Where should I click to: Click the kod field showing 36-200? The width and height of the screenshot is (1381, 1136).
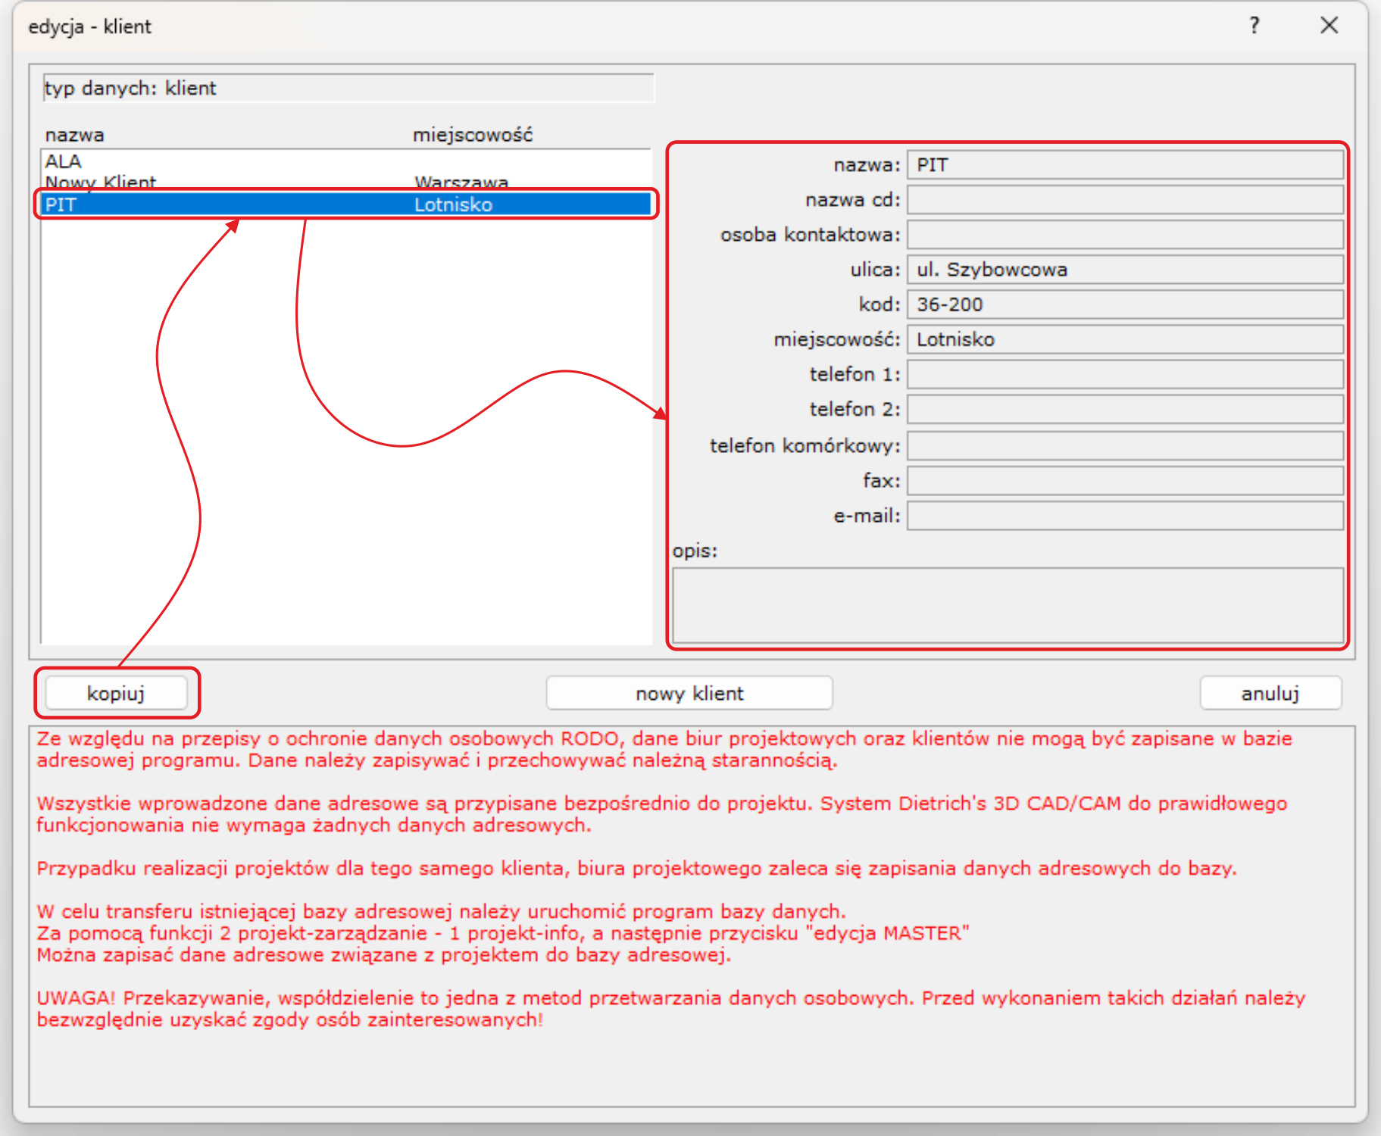tap(1124, 304)
